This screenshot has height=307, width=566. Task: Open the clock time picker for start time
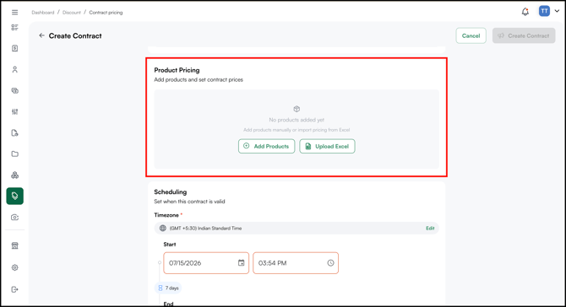click(x=330, y=263)
